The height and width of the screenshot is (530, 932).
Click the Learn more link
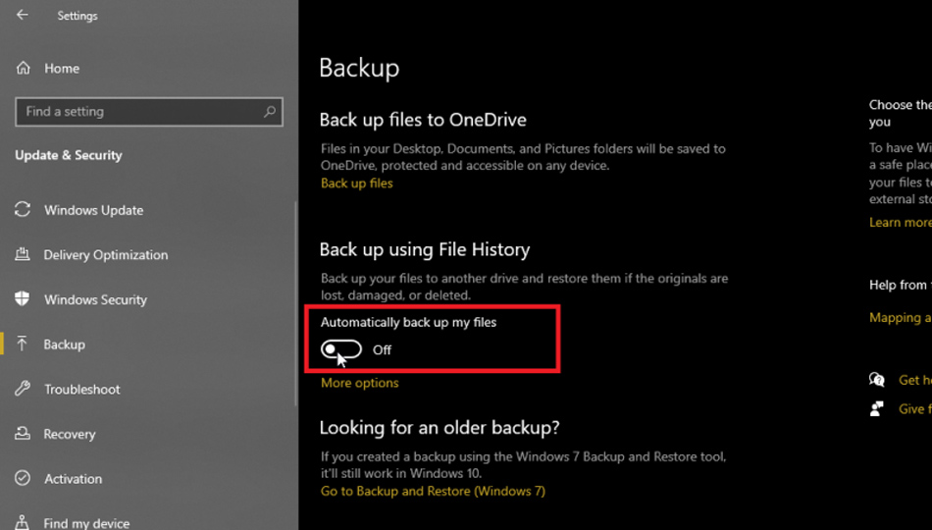[x=900, y=223]
